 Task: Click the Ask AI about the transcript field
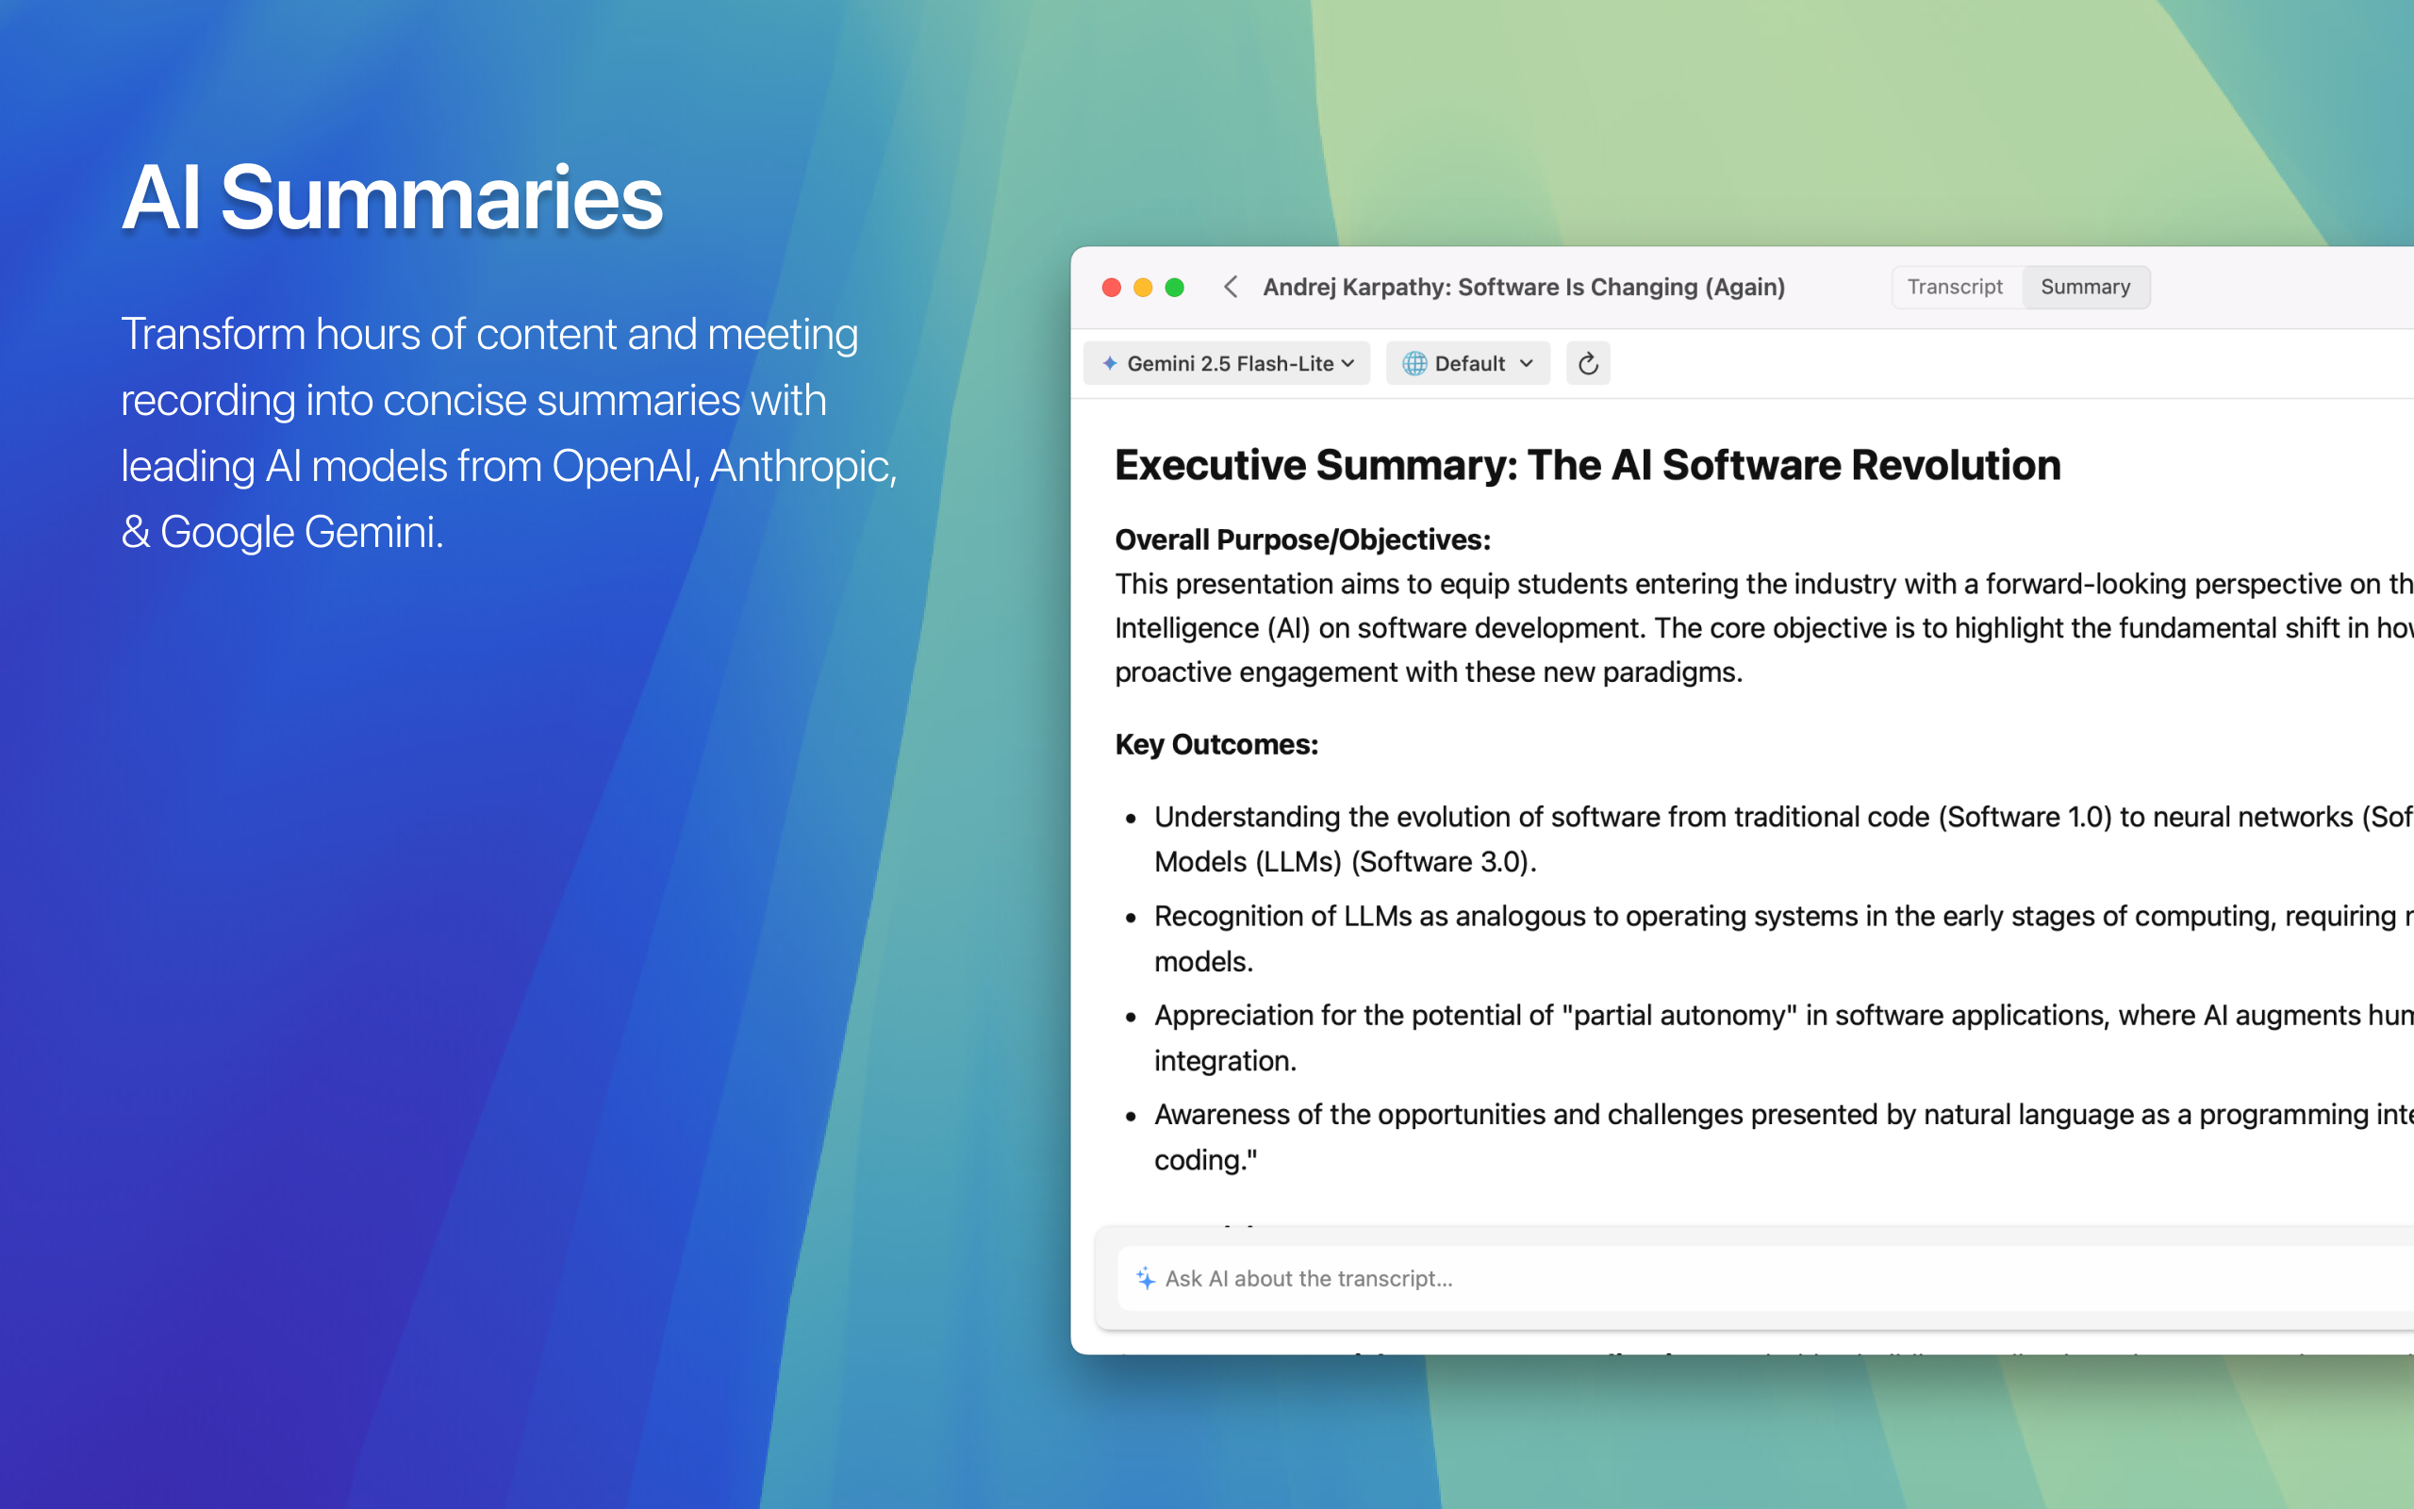pyautogui.click(x=1765, y=1279)
